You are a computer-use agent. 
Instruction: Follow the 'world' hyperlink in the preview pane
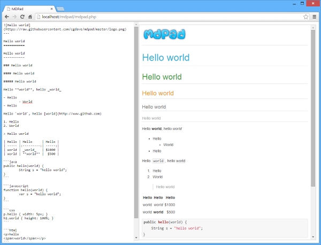(180, 161)
